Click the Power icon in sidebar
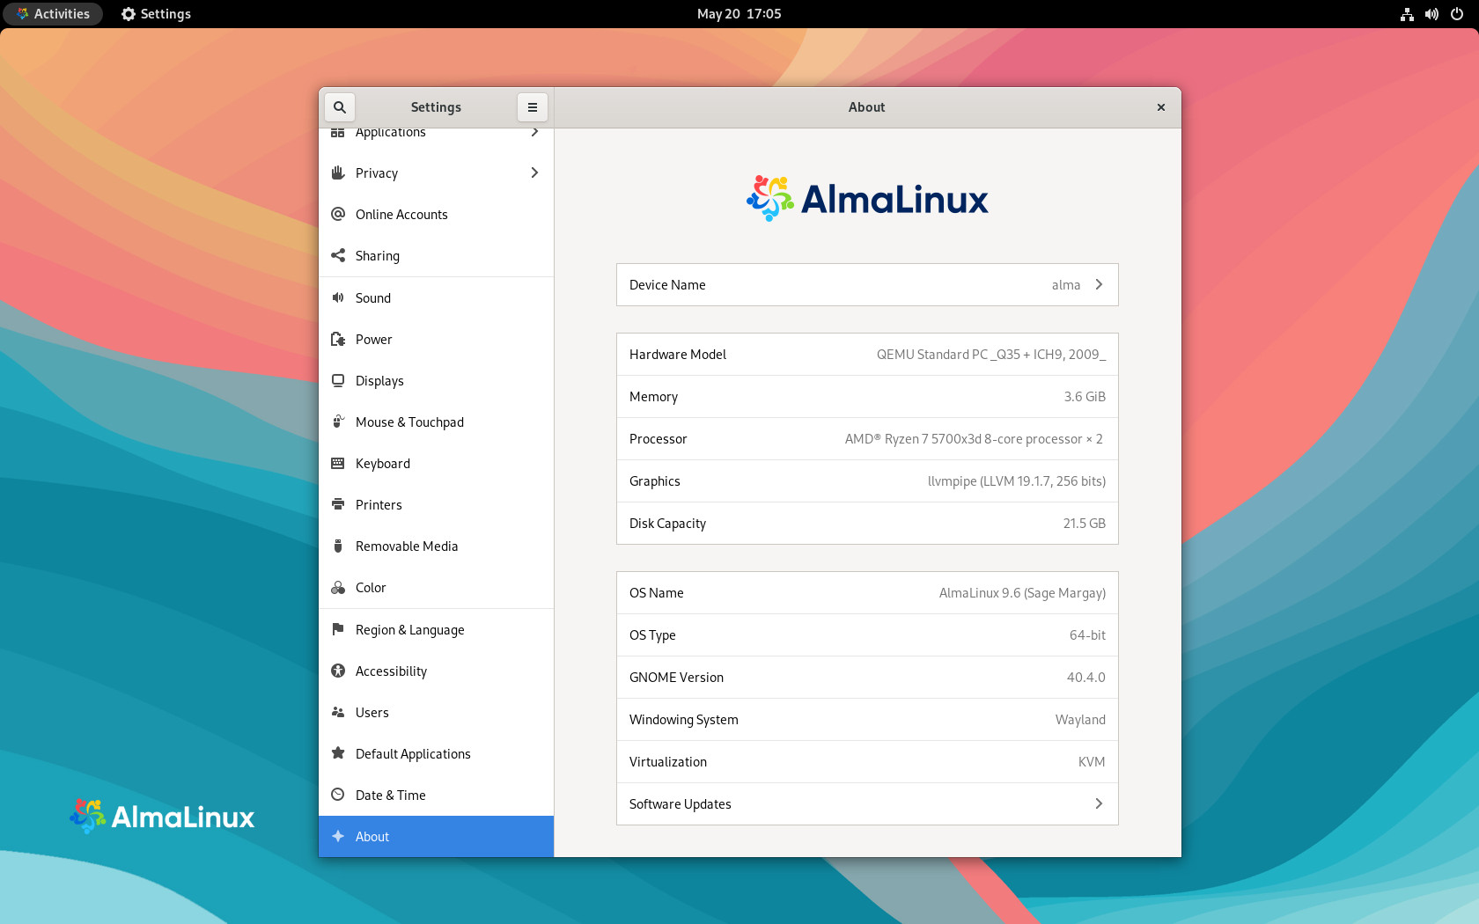Screen dimensions: 1479x924 (x=338, y=339)
